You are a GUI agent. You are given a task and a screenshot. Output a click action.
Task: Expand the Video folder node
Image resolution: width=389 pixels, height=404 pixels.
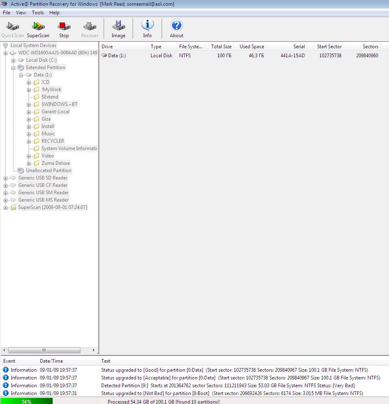coord(29,156)
